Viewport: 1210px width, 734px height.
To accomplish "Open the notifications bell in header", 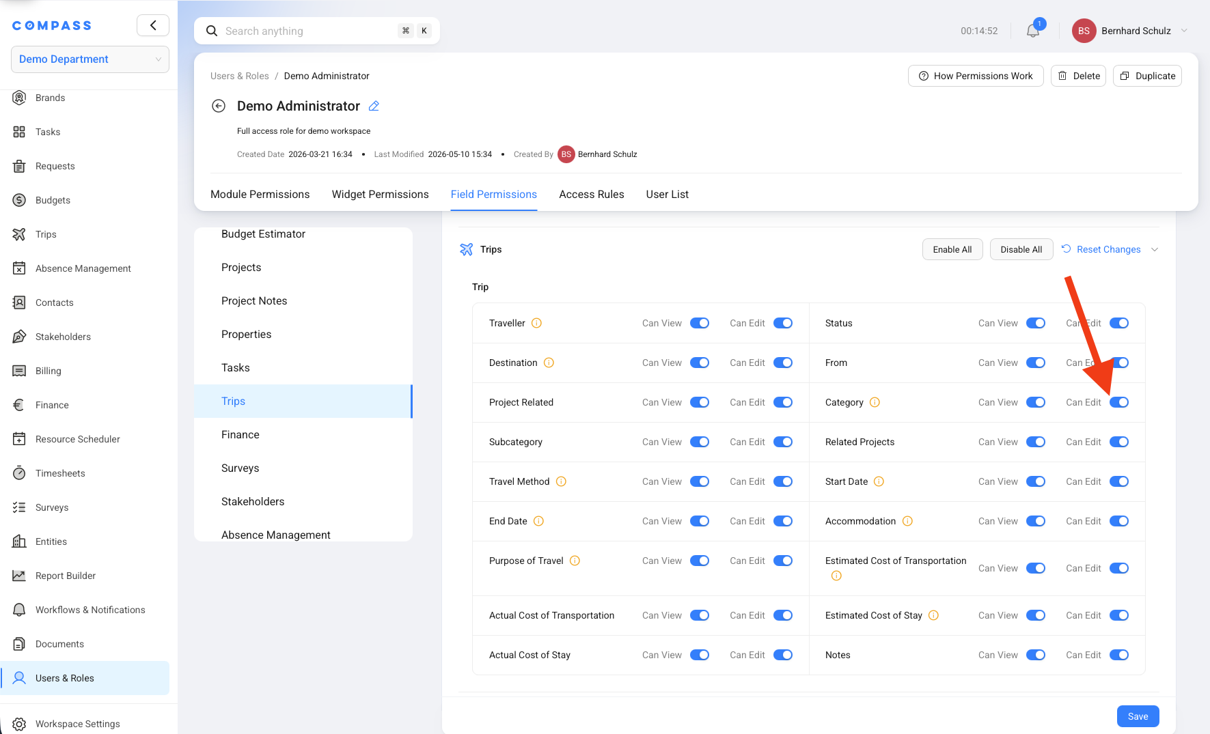I will coord(1033,31).
